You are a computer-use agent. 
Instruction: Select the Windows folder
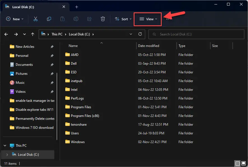tap(75, 142)
